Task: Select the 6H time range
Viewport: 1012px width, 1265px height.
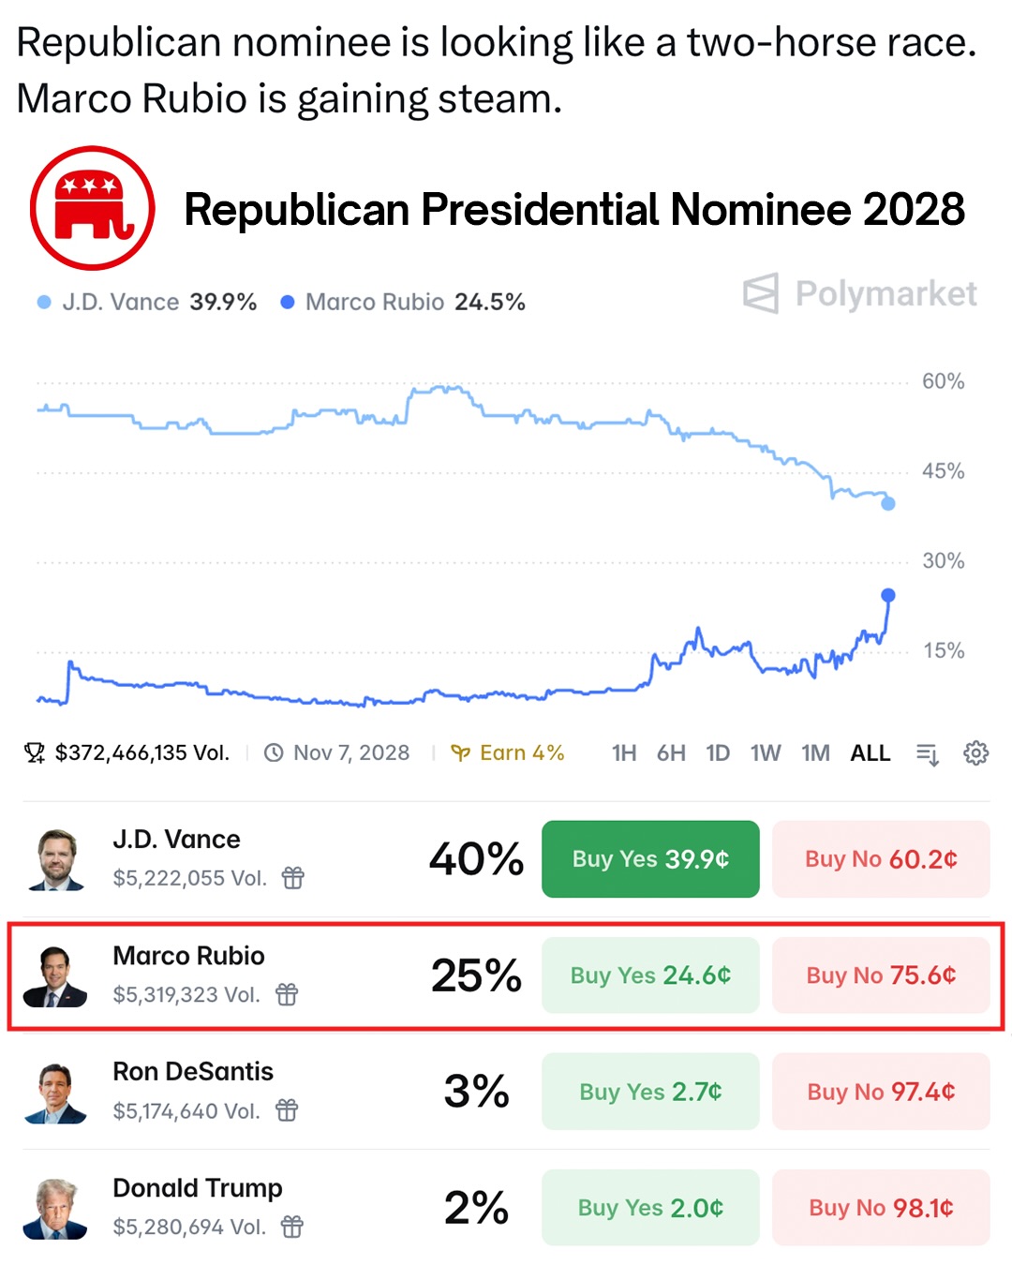Action: click(x=671, y=753)
